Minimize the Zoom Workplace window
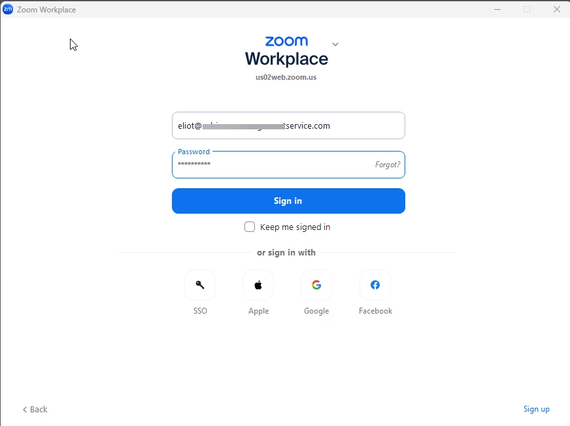The height and width of the screenshot is (426, 570). 497,9
